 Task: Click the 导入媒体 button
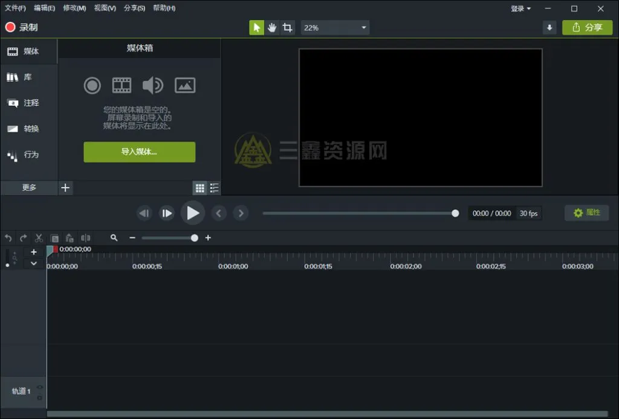[139, 152]
